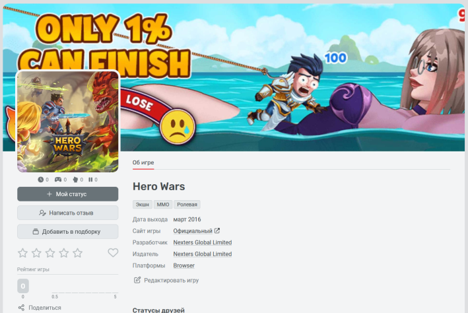Click Написать отзыв button

[68, 213]
